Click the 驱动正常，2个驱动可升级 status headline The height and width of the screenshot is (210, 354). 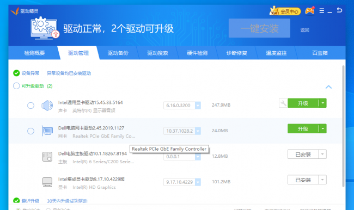pyautogui.click(x=118, y=29)
